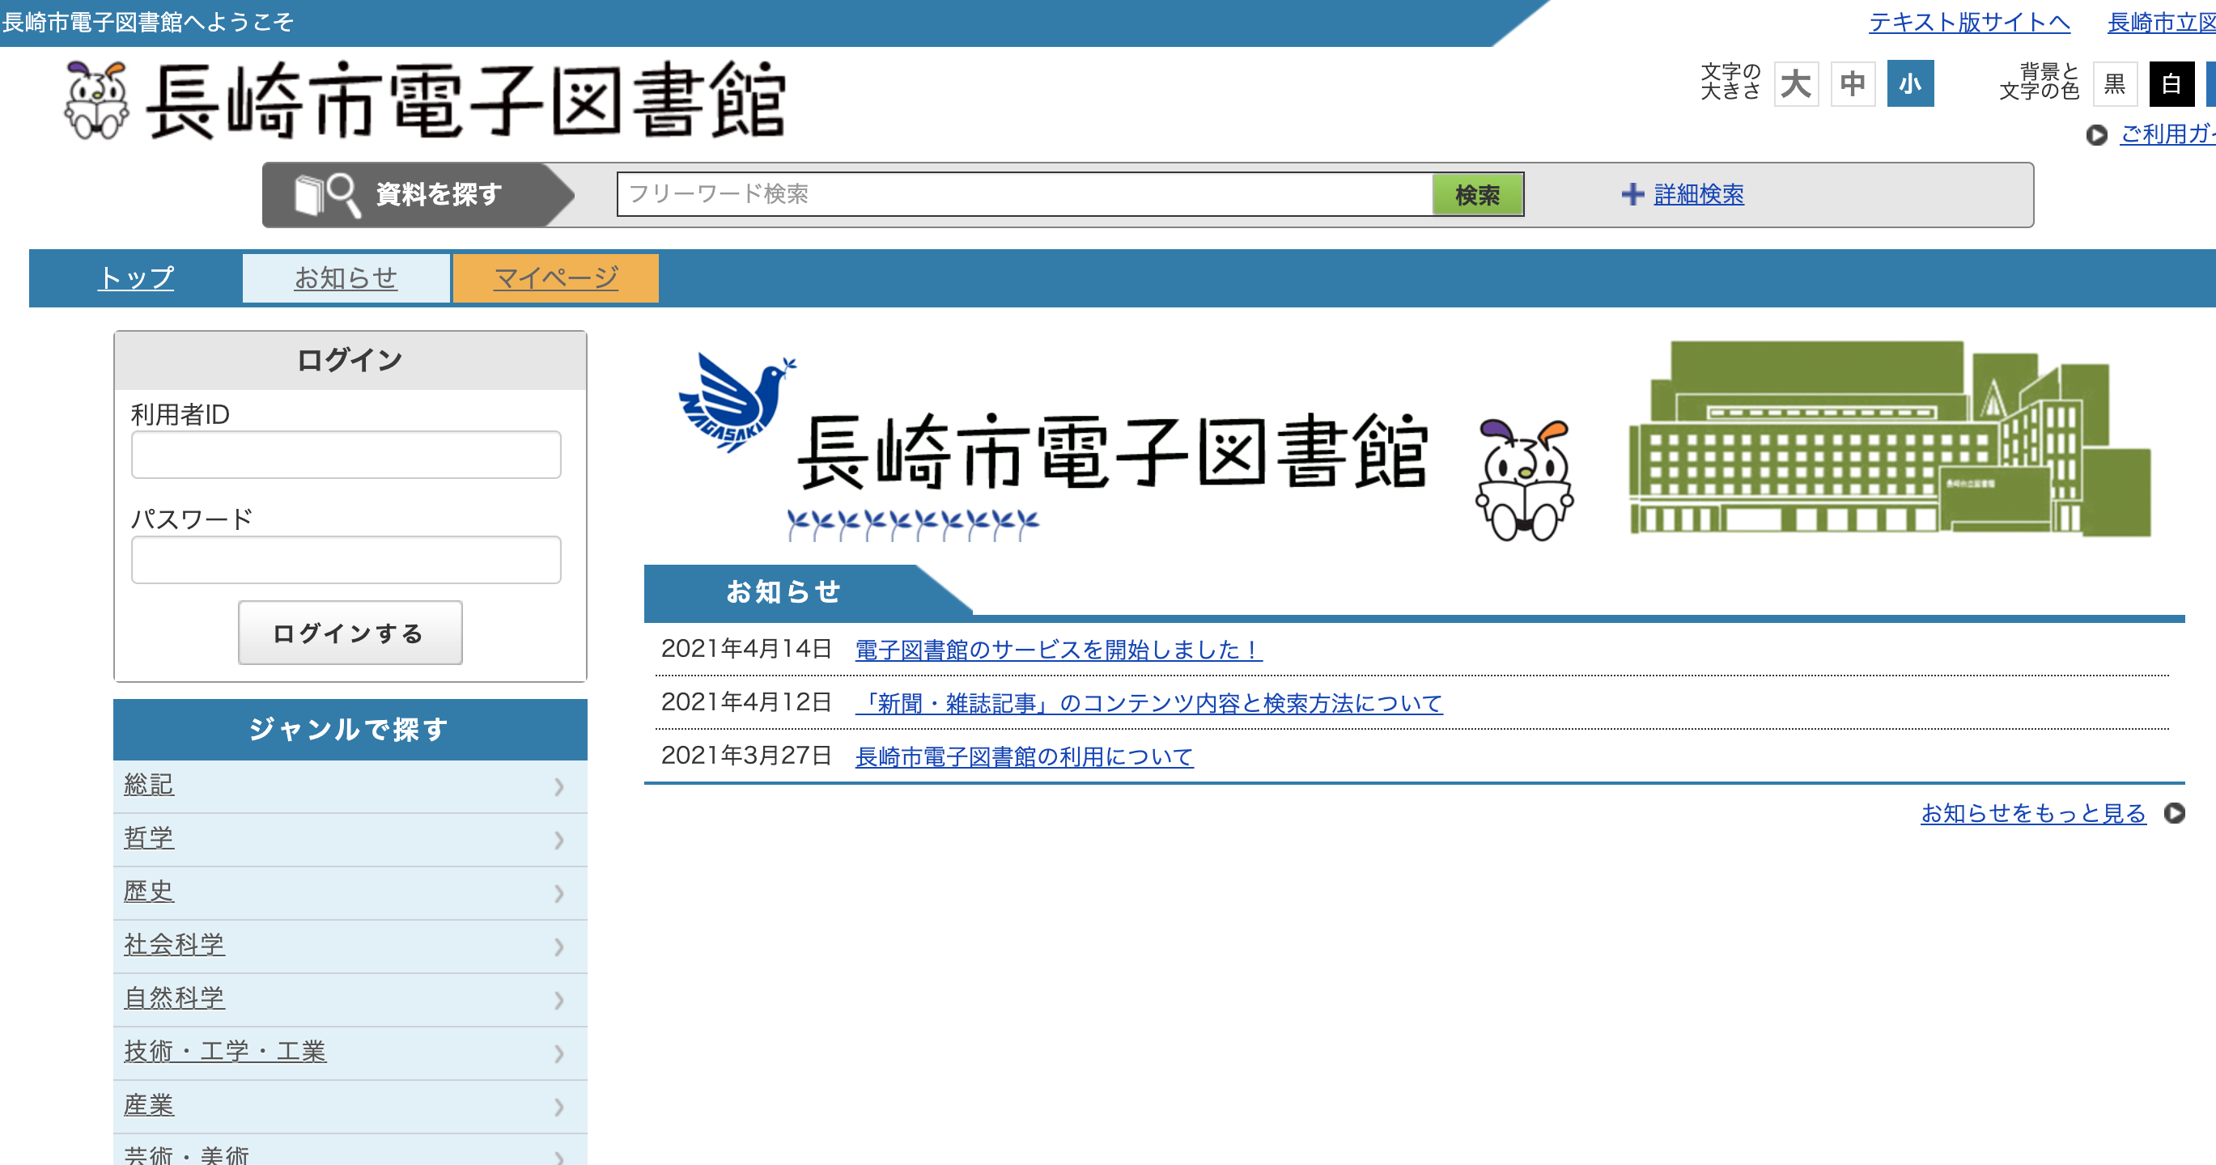Screen dimensions: 2216x1165
Task: Click the arrow icon after お知らせをもっと見る
Action: click(x=2174, y=812)
